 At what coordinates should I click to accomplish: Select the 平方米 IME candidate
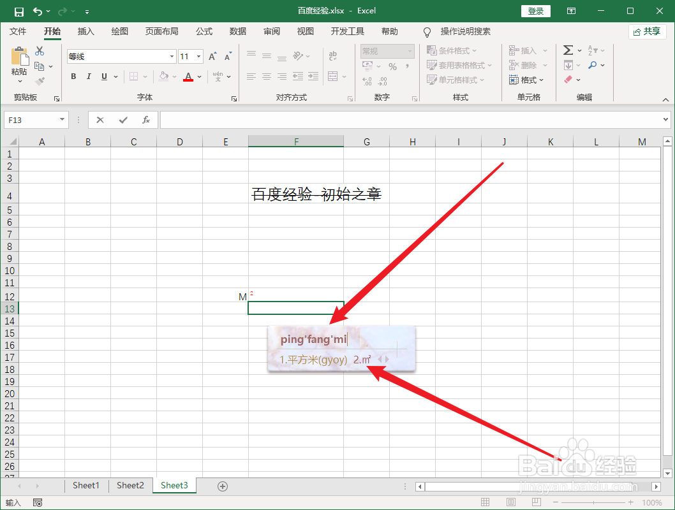coord(313,360)
